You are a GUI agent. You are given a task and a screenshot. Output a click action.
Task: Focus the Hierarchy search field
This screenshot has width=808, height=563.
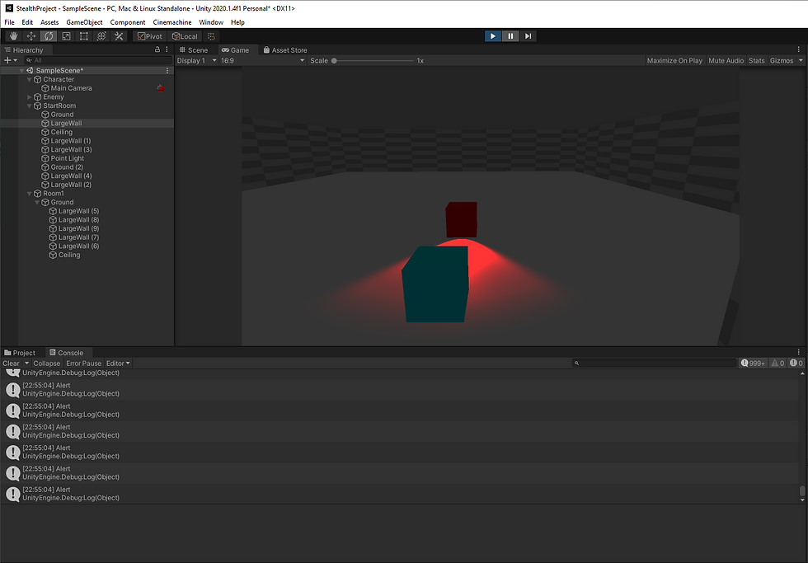(x=98, y=60)
